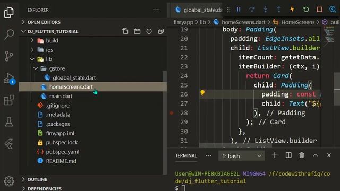Expand the DEPENDENCIES section
This screenshot has width=340, height=191.
[44, 189]
